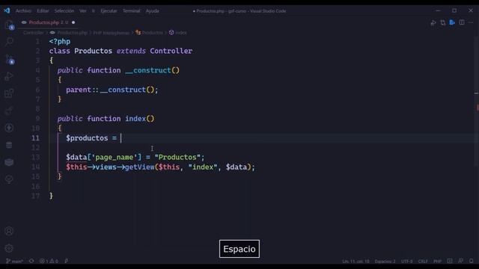The height and width of the screenshot is (269, 479).
Task: Click the $data['page_name'] assignment line
Action: click(135, 158)
